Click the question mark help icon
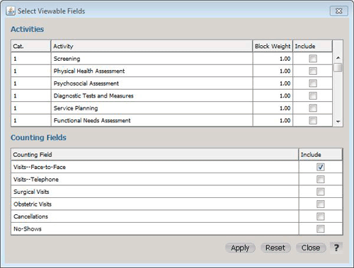This screenshot has height=268, width=354. click(336, 247)
